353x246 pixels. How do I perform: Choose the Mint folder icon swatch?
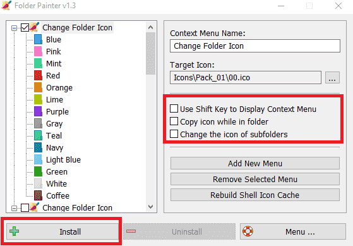[x=38, y=63]
